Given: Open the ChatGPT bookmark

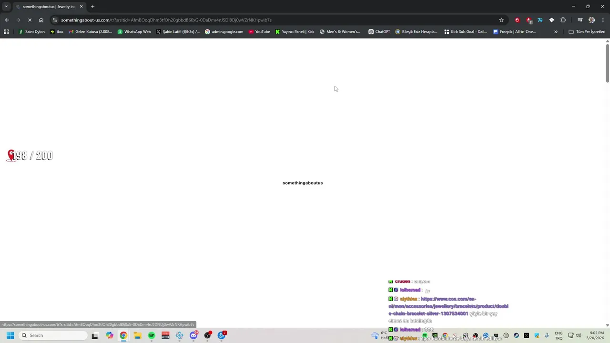Looking at the screenshot, I should coord(379,32).
